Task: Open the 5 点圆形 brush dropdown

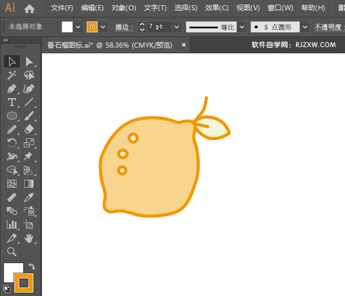Action: point(305,27)
